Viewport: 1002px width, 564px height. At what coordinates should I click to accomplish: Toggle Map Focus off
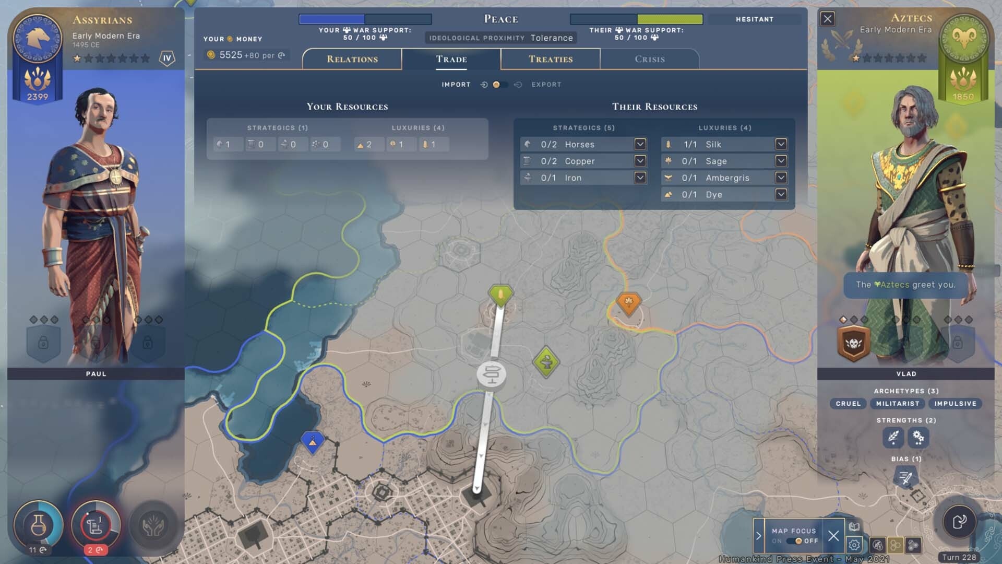pyautogui.click(x=797, y=542)
